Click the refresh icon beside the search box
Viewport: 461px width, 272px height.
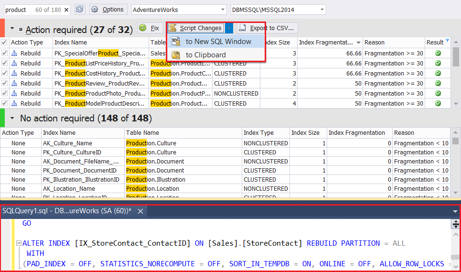click(80, 10)
